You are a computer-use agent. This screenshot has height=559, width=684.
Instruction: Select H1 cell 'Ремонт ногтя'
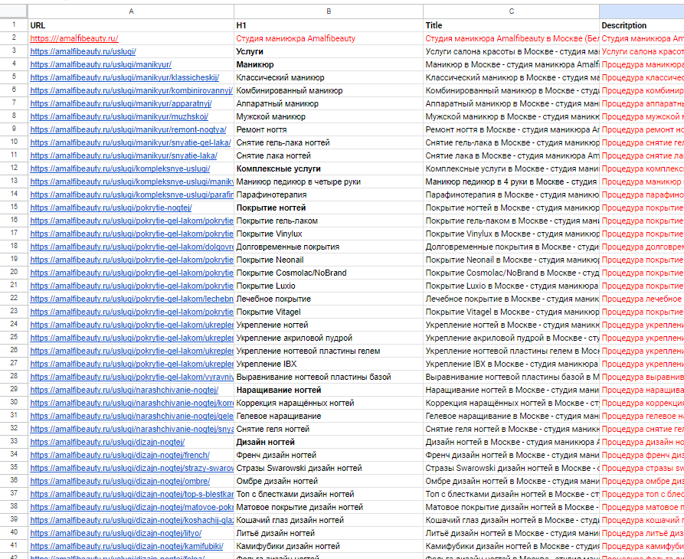click(x=329, y=129)
